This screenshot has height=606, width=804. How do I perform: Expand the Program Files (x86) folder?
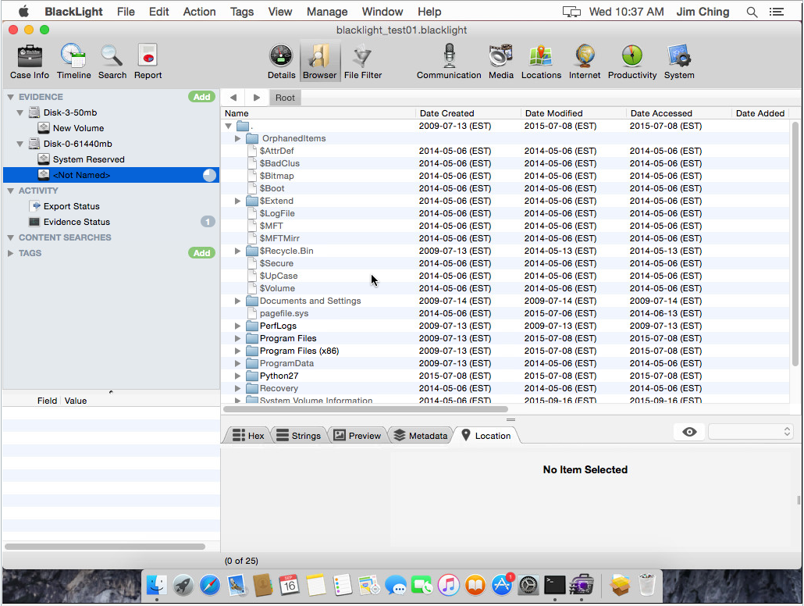237,351
